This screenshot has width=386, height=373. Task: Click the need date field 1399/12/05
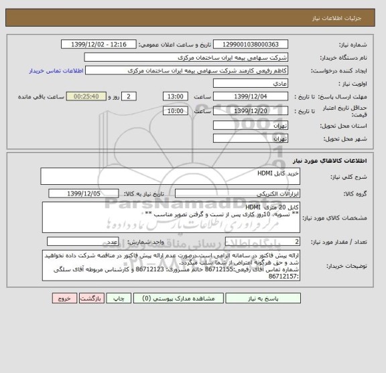84,194
